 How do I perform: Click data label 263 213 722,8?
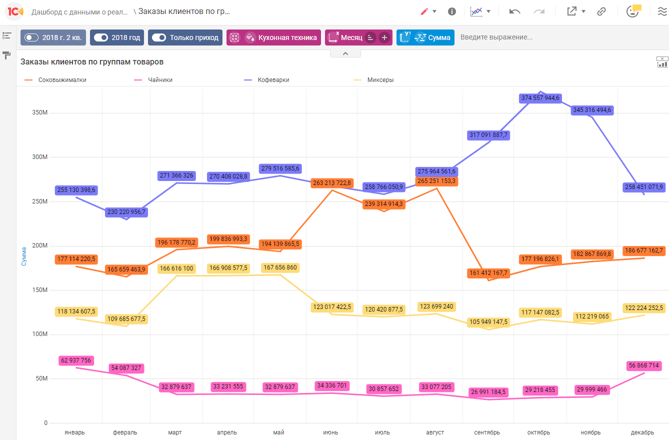click(332, 183)
